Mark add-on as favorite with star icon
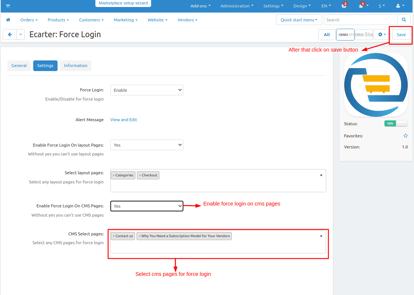 coord(406,136)
